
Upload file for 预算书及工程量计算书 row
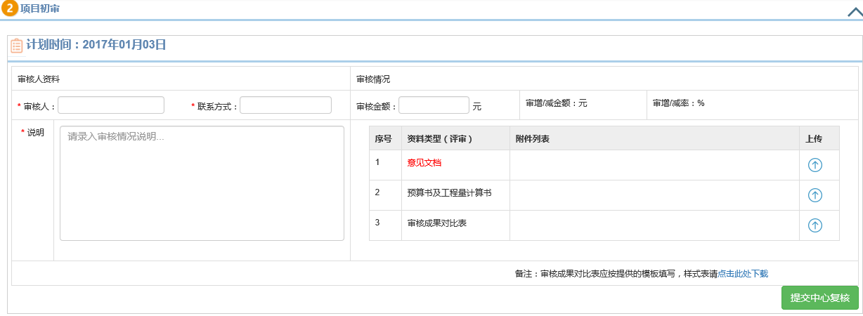pyautogui.click(x=815, y=195)
